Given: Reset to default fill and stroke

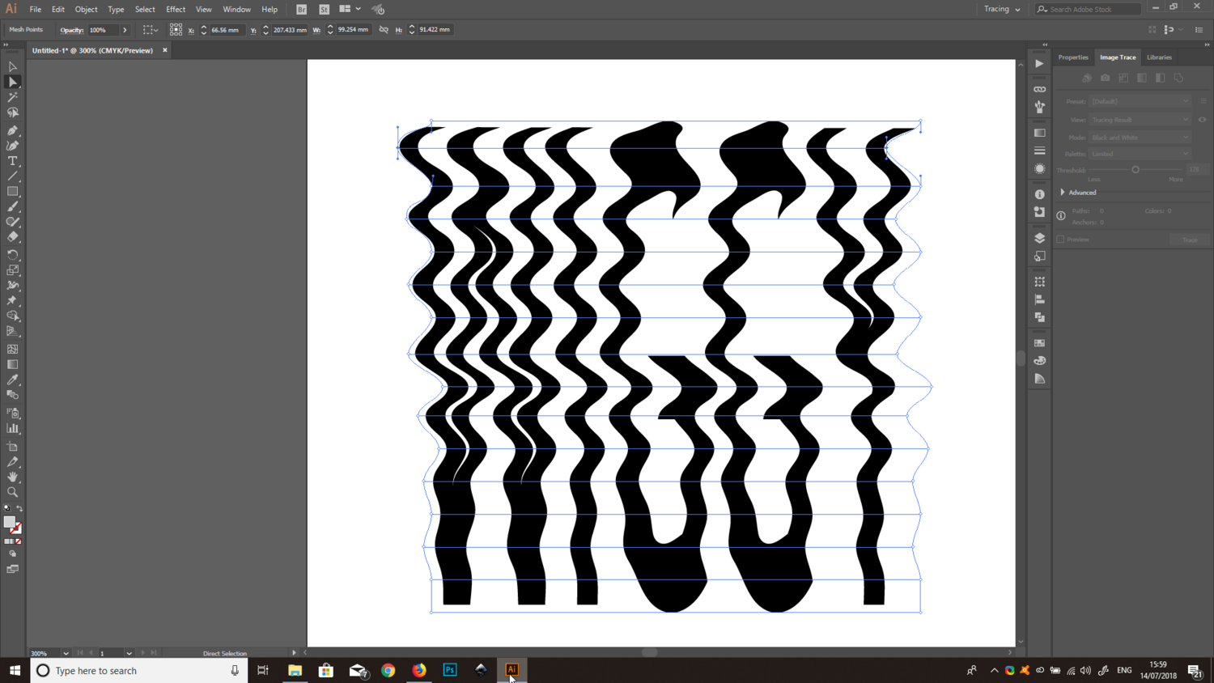Looking at the screenshot, I should click(7, 508).
